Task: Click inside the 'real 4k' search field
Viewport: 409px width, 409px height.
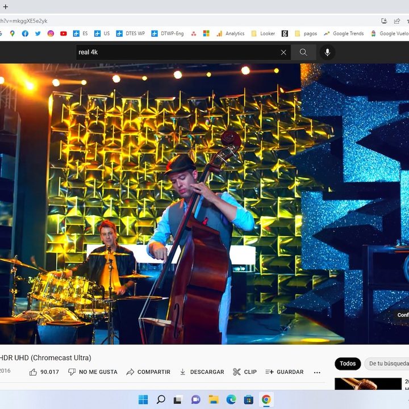Action: click(176, 52)
